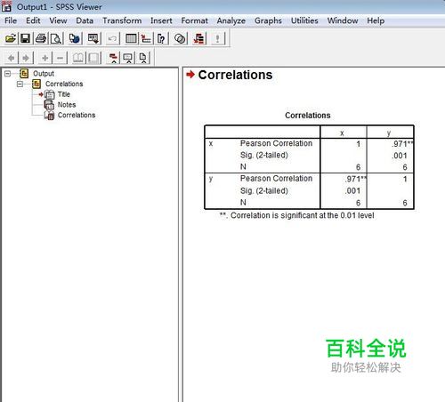
Task: Select the Correlations heading in outline tree
Action: pyautogui.click(x=64, y=84)
